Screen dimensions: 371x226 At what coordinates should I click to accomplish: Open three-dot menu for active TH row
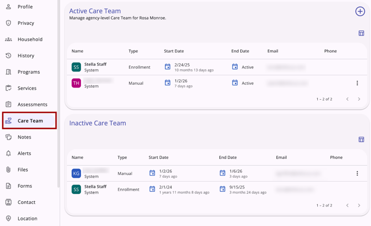357,83
